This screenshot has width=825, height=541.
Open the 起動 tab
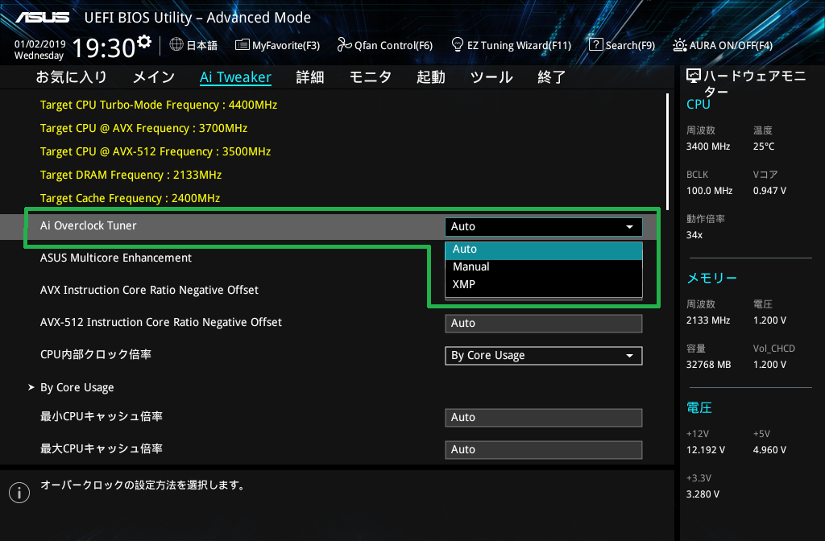tap(431, 77)
